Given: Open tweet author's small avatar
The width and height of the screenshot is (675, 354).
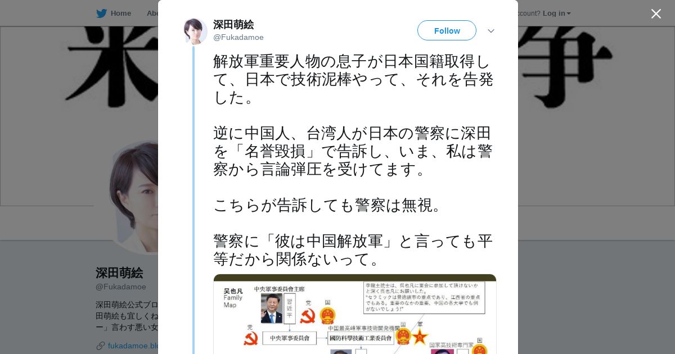Looking at the screenshot, I should click(x=195, y=31).
